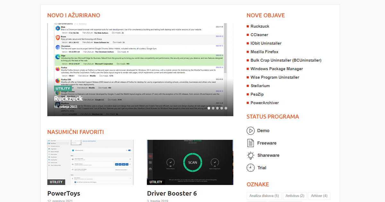The width and height of the screenshot is (385, 202).
Task: Click the Ruckzuck slider title
Action: (68, 98)
